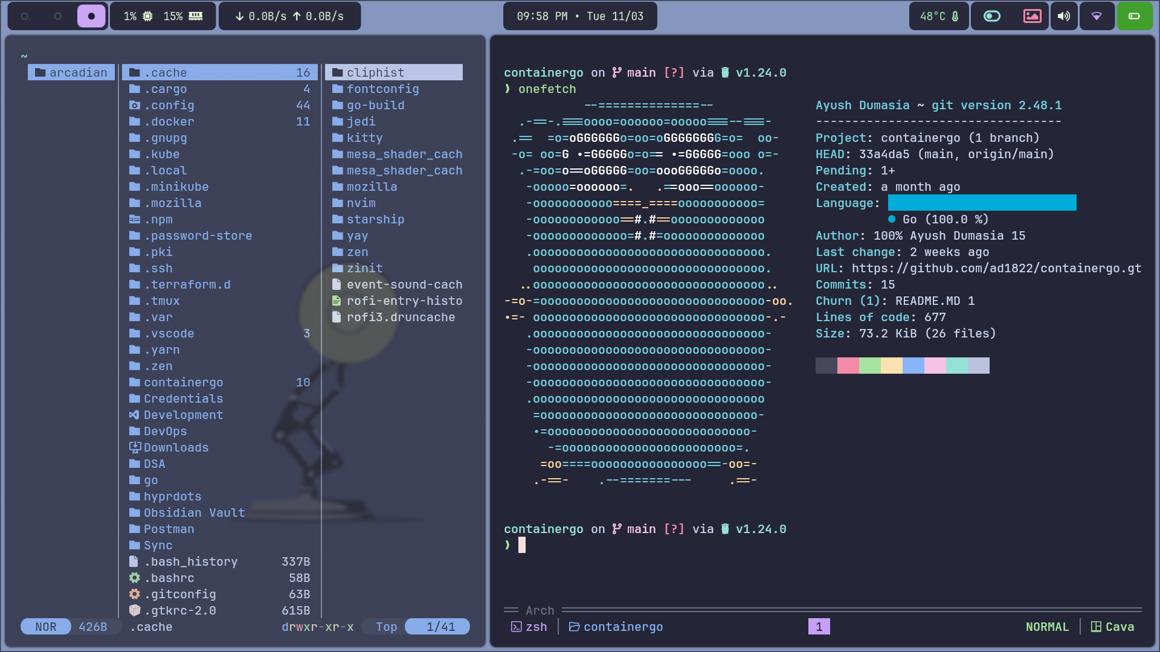Select the kitty folder
The width and height of the screenshot is (1160, 652).
pos(394,138)
